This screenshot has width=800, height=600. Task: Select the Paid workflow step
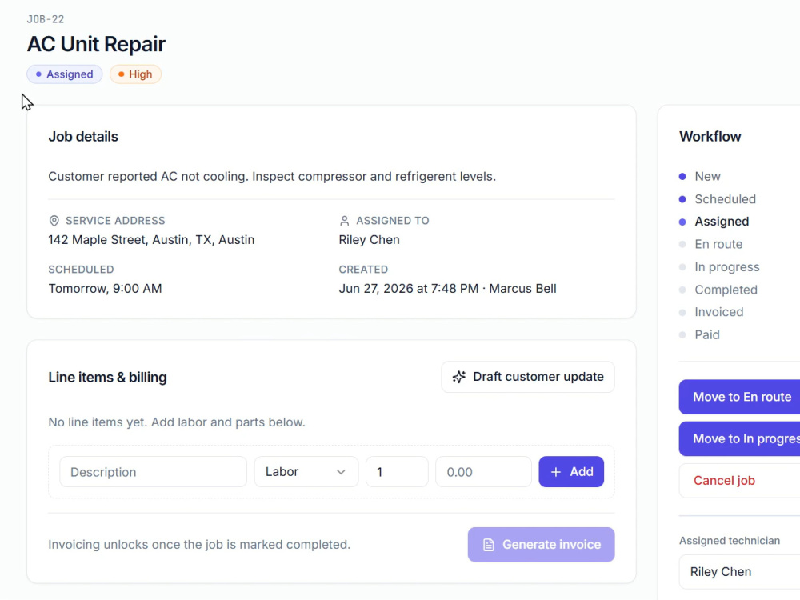coord(707,334)
